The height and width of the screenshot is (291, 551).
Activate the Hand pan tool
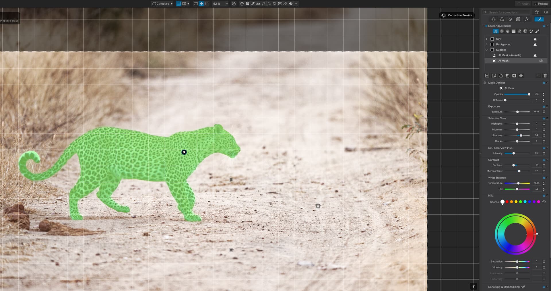[242, 4]
